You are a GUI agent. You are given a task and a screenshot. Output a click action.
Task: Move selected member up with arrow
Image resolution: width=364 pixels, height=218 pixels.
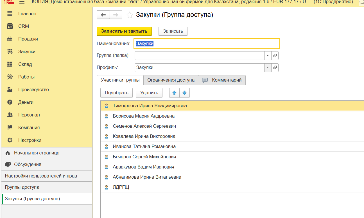[174, 93]
